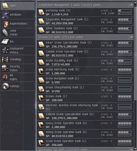Viewport: 137px width, 151px height.
Task: Open the Attributes tab label
Action: (x=16, y=15)
